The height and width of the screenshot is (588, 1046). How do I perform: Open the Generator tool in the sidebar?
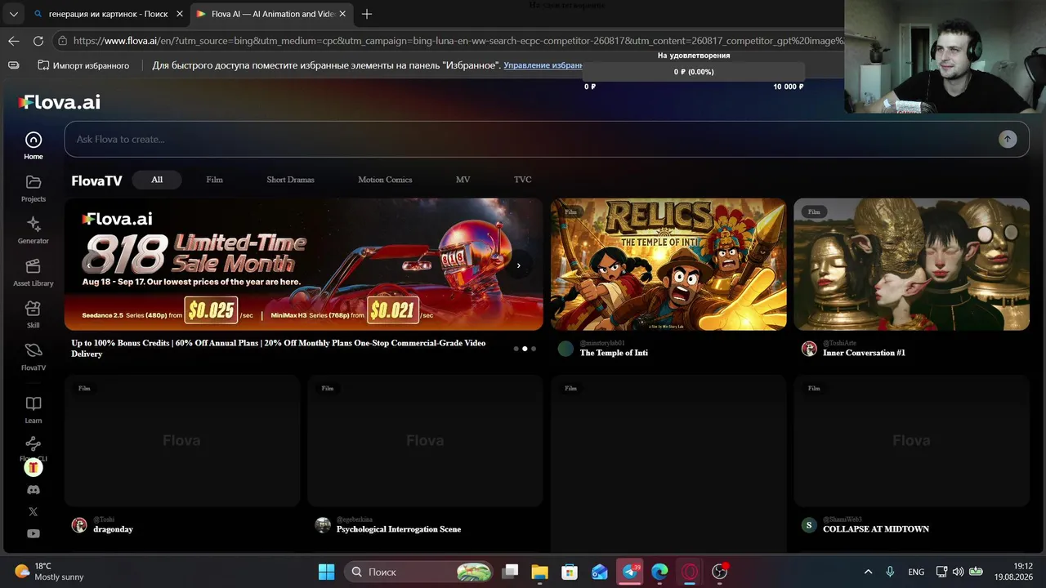click(x=34, y=230)
